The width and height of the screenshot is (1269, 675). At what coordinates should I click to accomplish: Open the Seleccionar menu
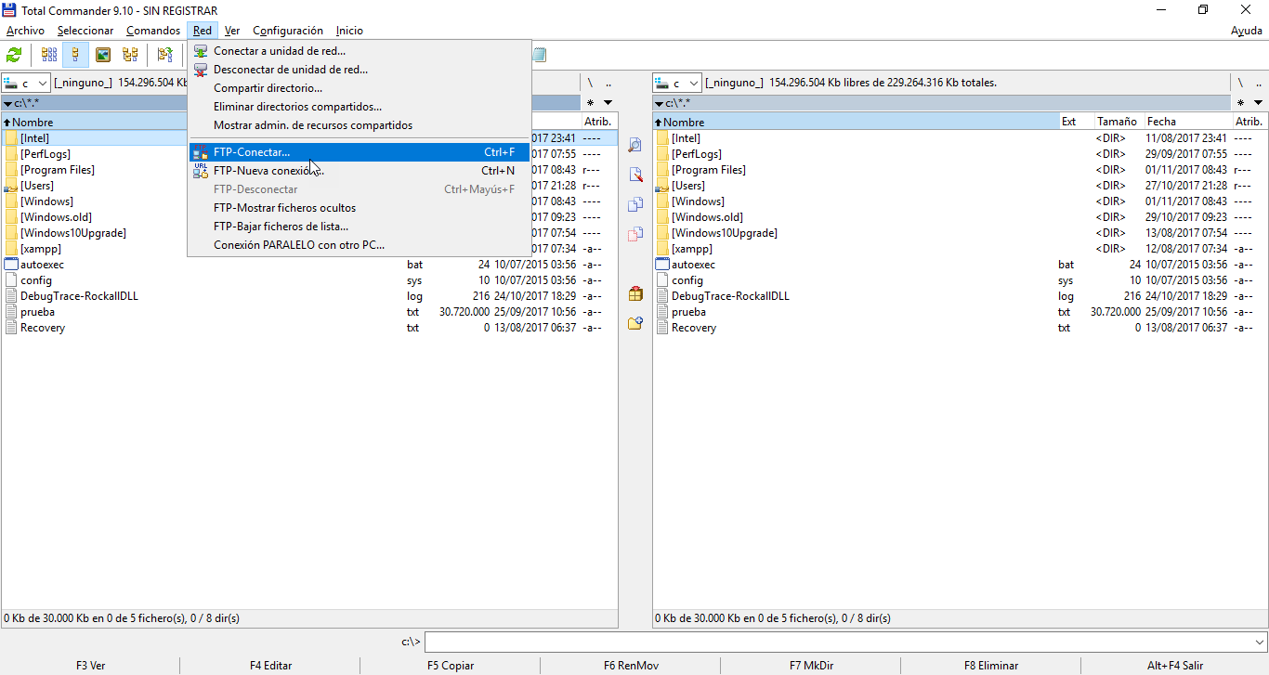coord(85,31)
